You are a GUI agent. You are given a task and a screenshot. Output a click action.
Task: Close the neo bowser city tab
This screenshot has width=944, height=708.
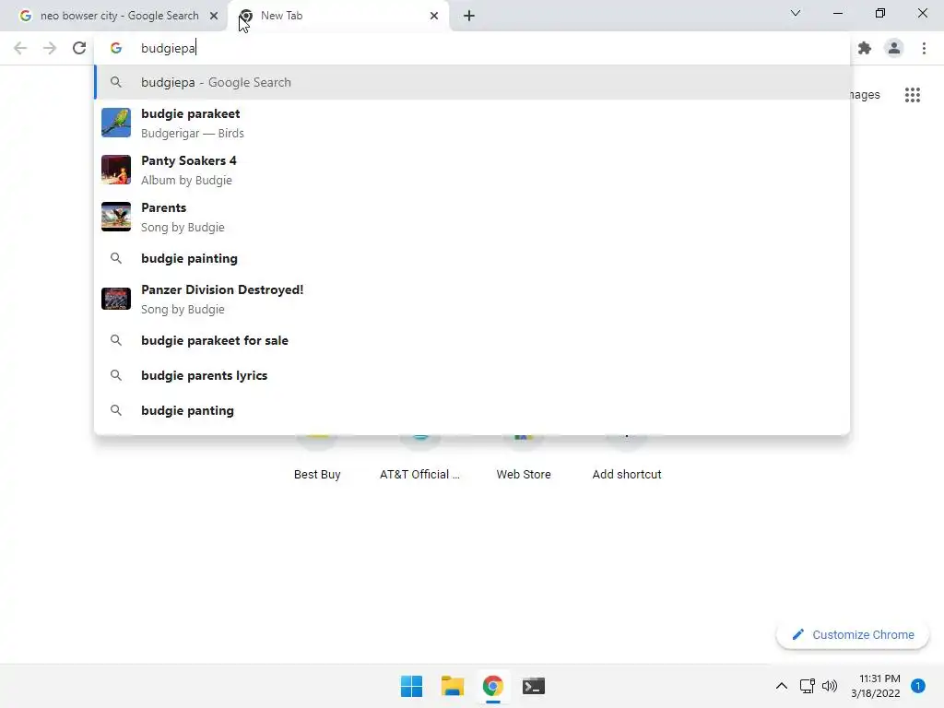[214, 16]
